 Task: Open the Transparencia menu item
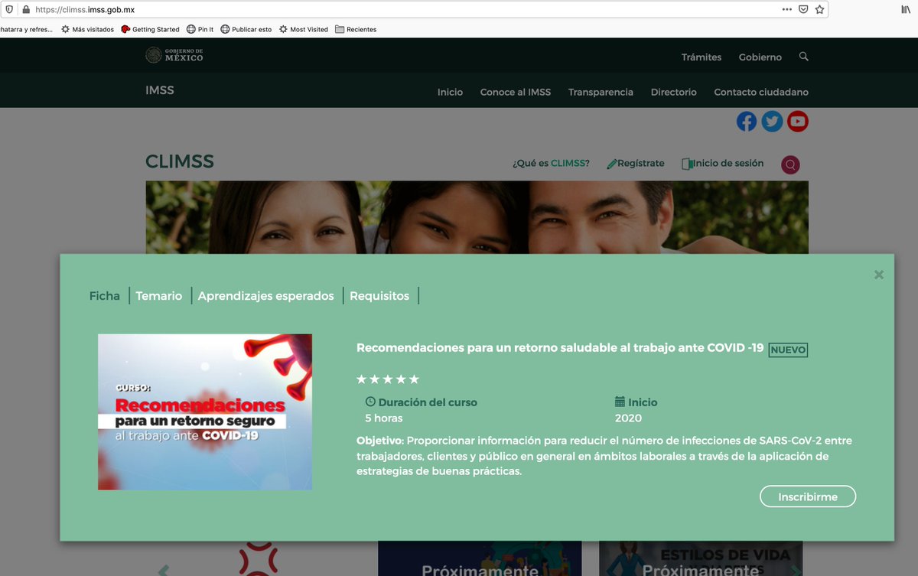tap(601, 92)
